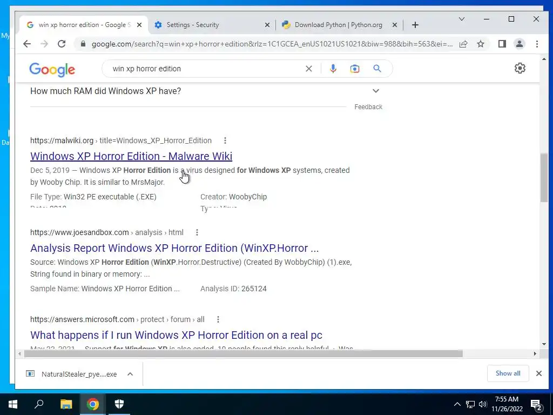
Task: Expand 'How much RAM did Windows XP have?'
Action: [206, 91]
